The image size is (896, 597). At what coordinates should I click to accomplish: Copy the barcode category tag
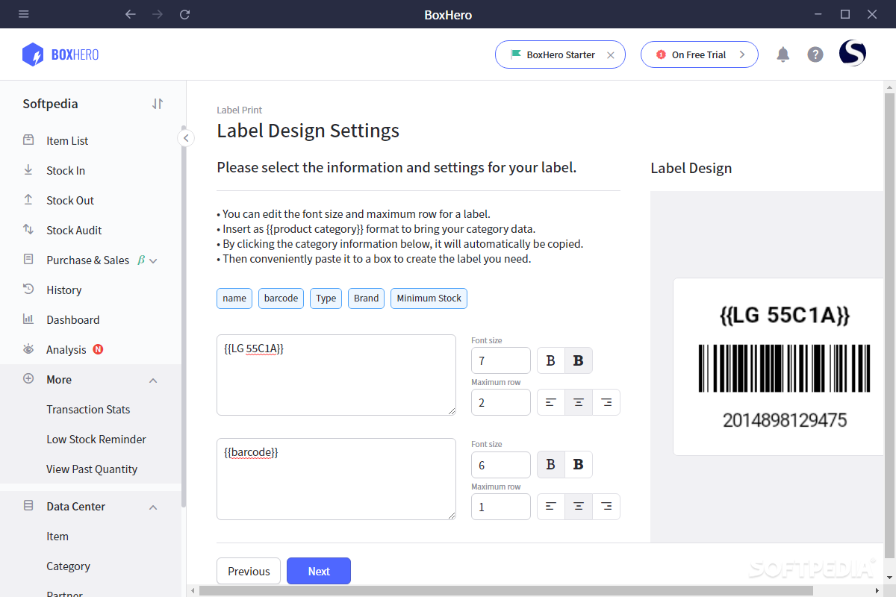[281, 298]
